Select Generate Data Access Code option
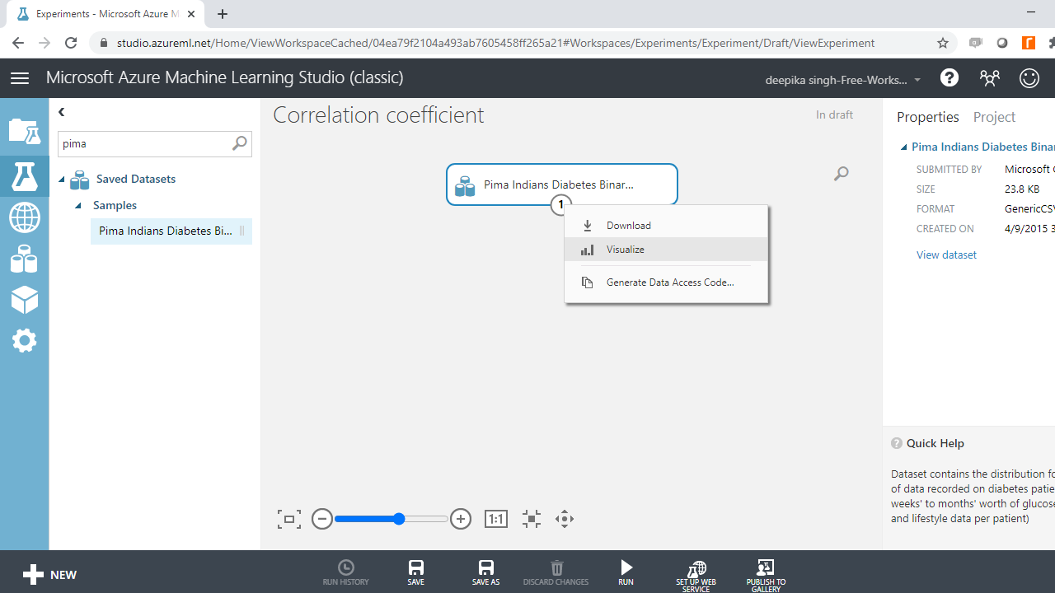This screenshot has height=593, width=1055. (666, 282)
